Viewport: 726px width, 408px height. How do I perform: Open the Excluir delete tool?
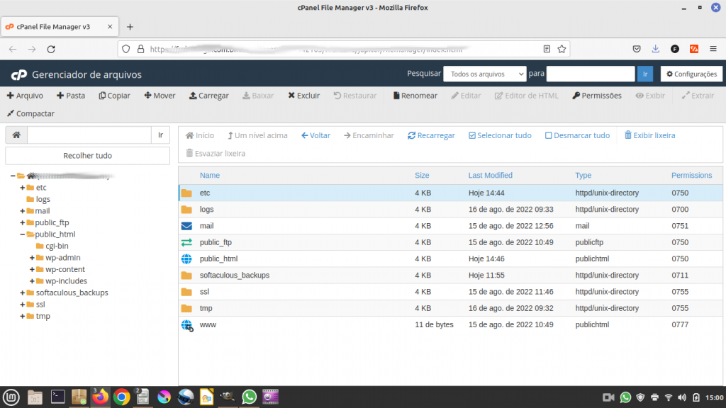[x=303, y=96]
